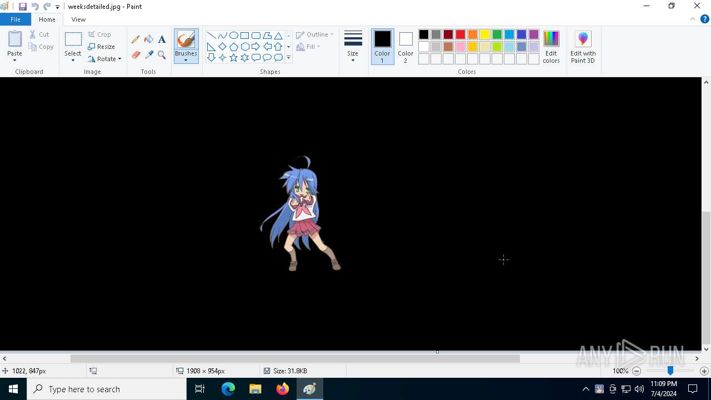This screenshot has width=711, height=400.
Task: Open the Outline dropdown
Action: 315,34
